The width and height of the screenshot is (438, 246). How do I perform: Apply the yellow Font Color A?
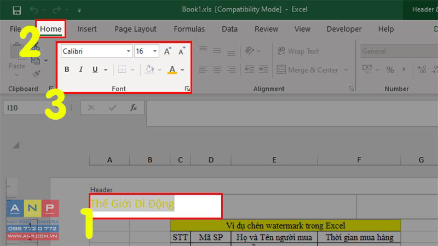172,69
